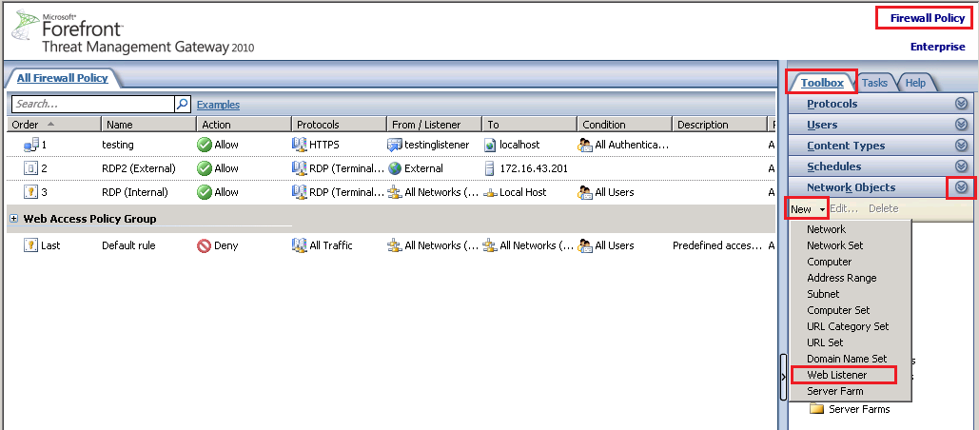
Task: Expand the Schedules section chevron
Action: pyautogui.click(x=961, y=166)
